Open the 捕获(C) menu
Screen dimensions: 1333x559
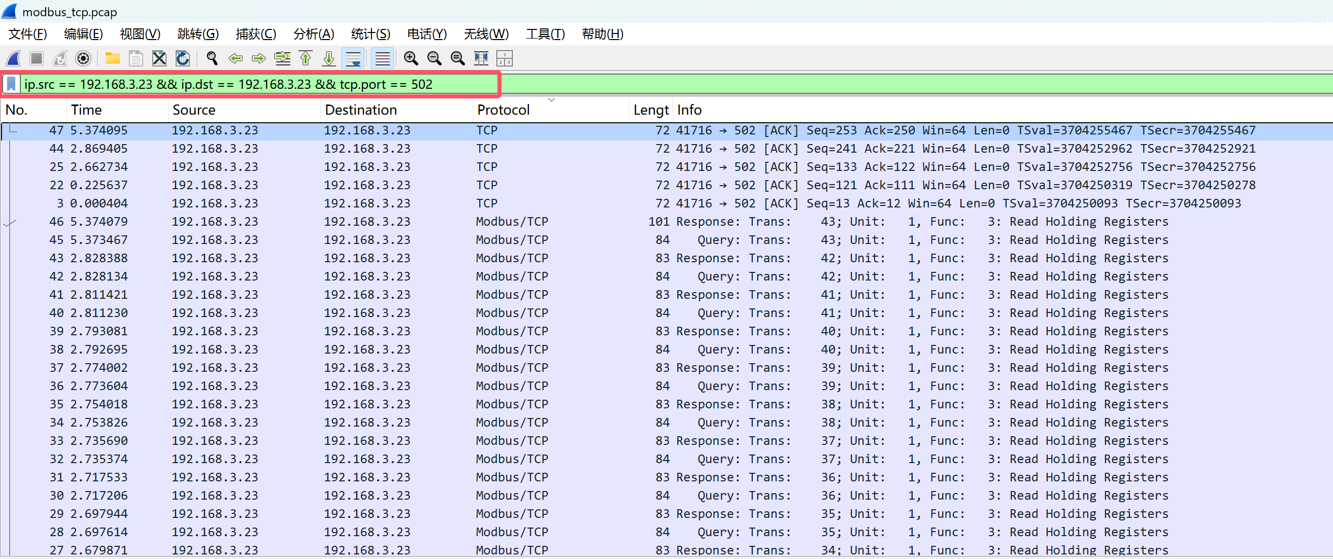tap(256, 34)
